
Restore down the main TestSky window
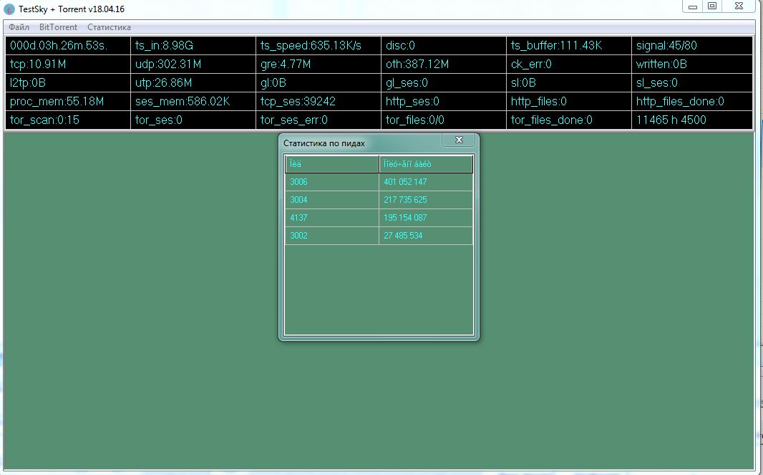point(711,6)
